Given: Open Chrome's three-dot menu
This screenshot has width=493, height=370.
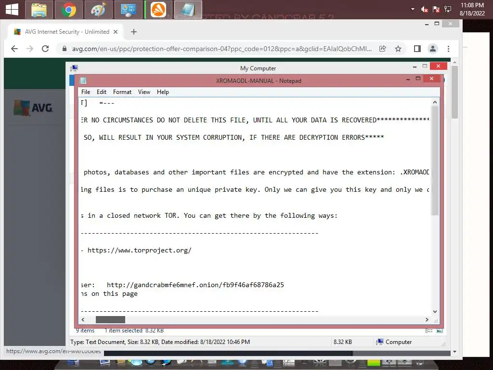Looking at the screenshot, I should (448, 49).
